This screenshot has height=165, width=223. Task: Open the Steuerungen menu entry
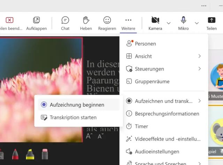point(164,69)
